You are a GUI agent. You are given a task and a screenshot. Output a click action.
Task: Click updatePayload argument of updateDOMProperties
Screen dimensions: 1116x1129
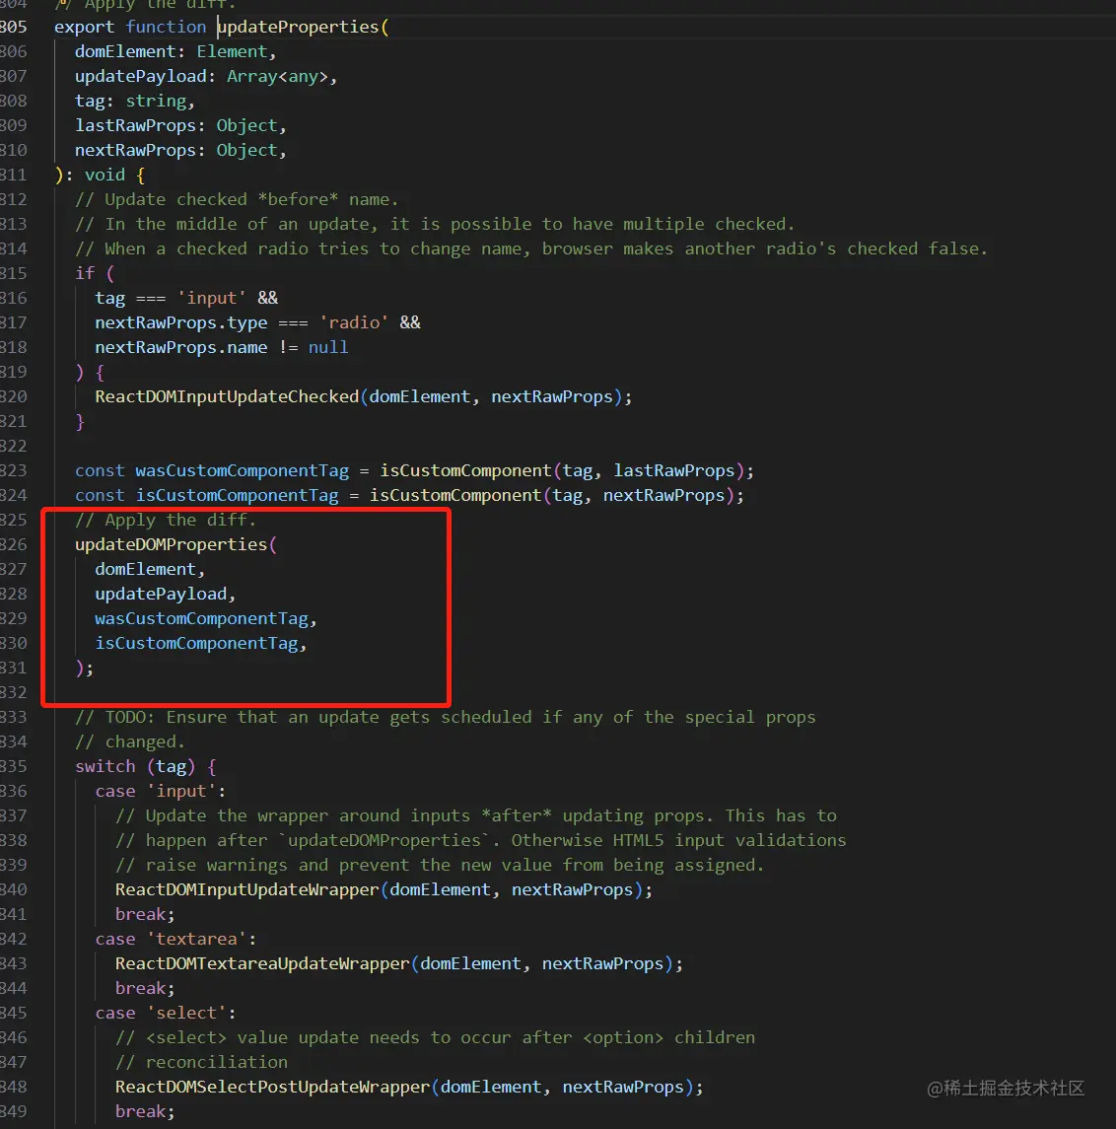click(x=162, y=594)
